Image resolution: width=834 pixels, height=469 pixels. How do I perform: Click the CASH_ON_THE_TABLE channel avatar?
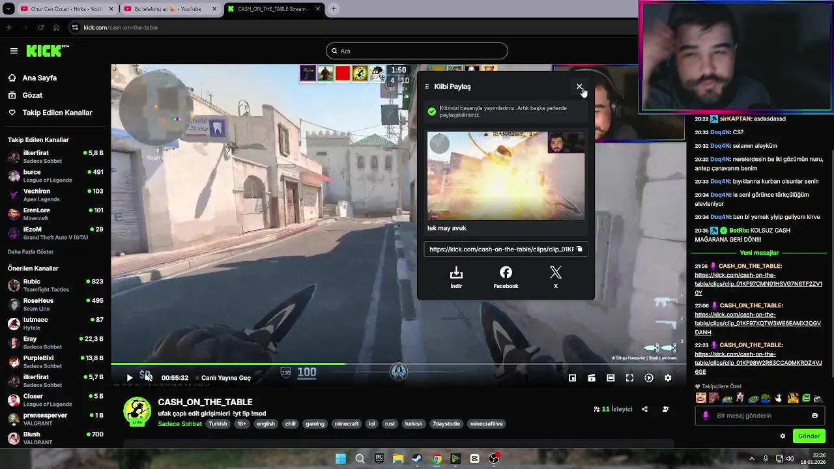tap(137, 411)
